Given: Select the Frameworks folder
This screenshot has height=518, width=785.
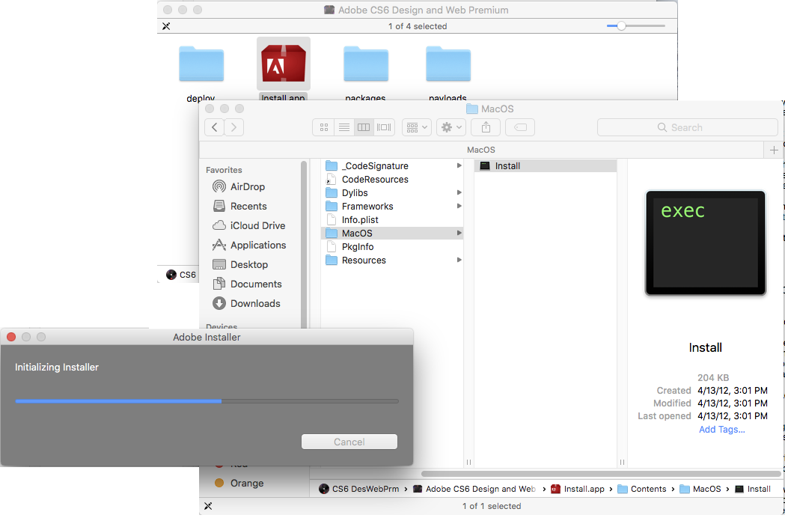Looking at the screenshot, I should [392, 207].
